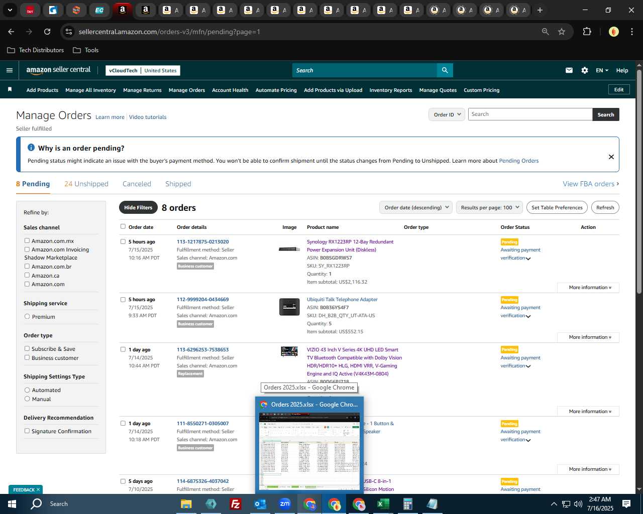
Task: Open Excel from the taskbar
Action: pos(383,504)
